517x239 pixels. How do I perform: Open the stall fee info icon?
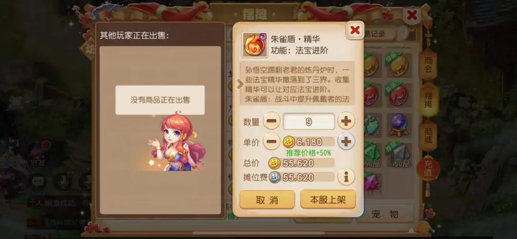coord(346,177)
